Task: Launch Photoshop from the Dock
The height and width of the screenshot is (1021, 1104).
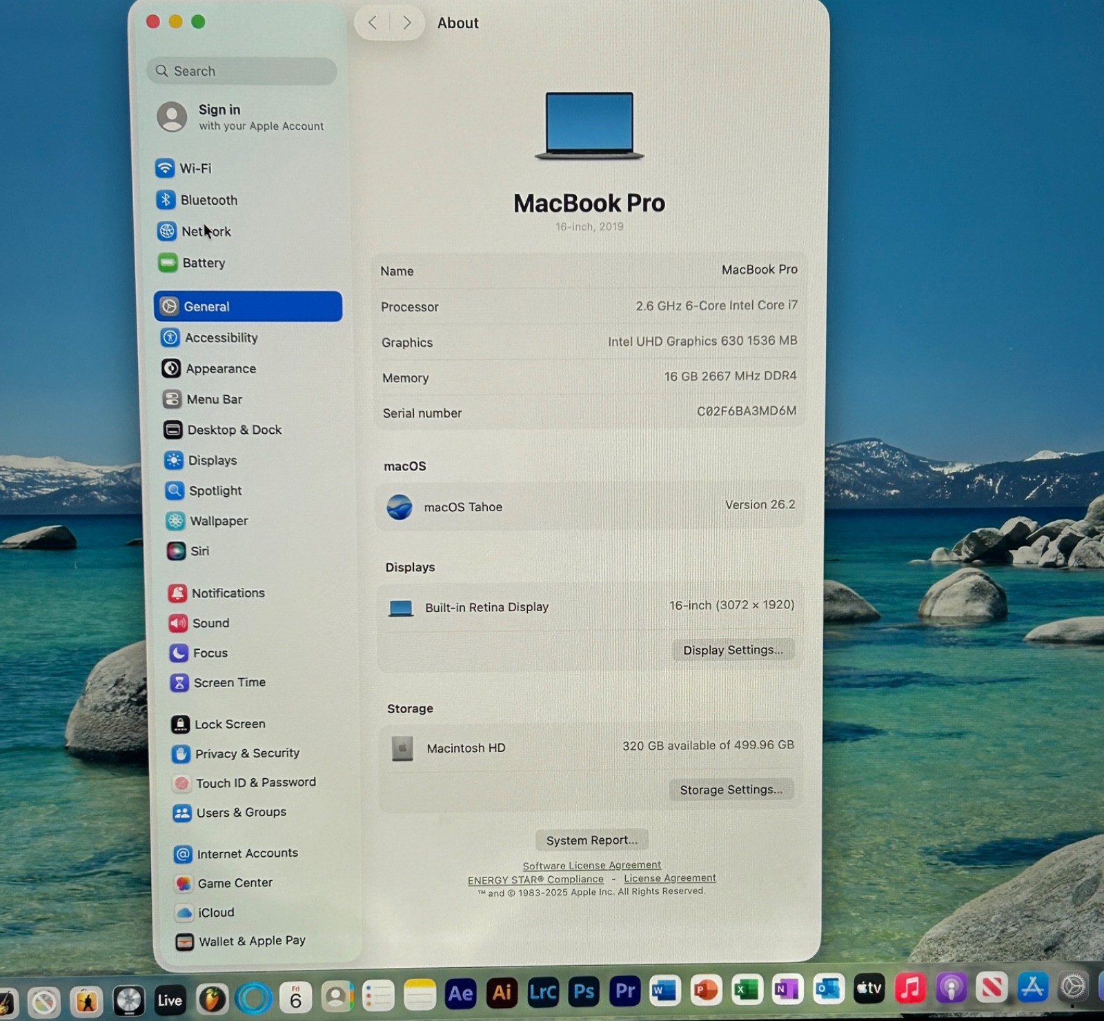Action: tap(584, 992)
